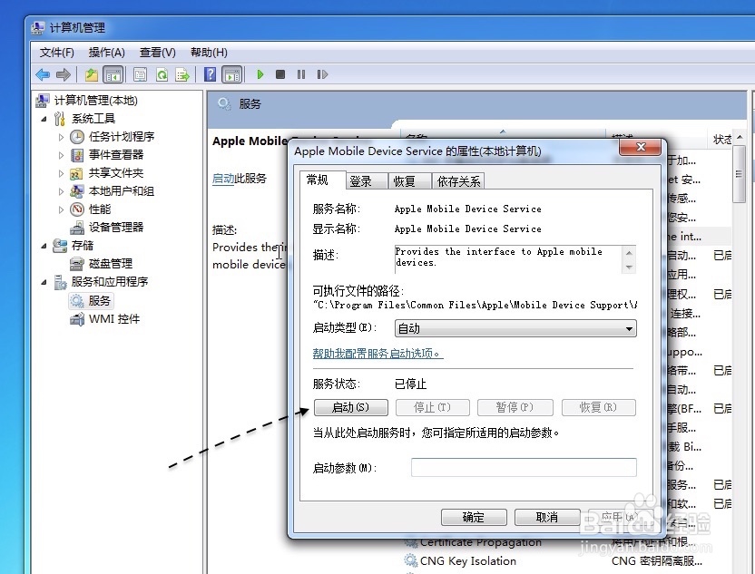Toggle the show/hide action pane icon
This screenshot has width=755, height=574.
coord(233,73)
